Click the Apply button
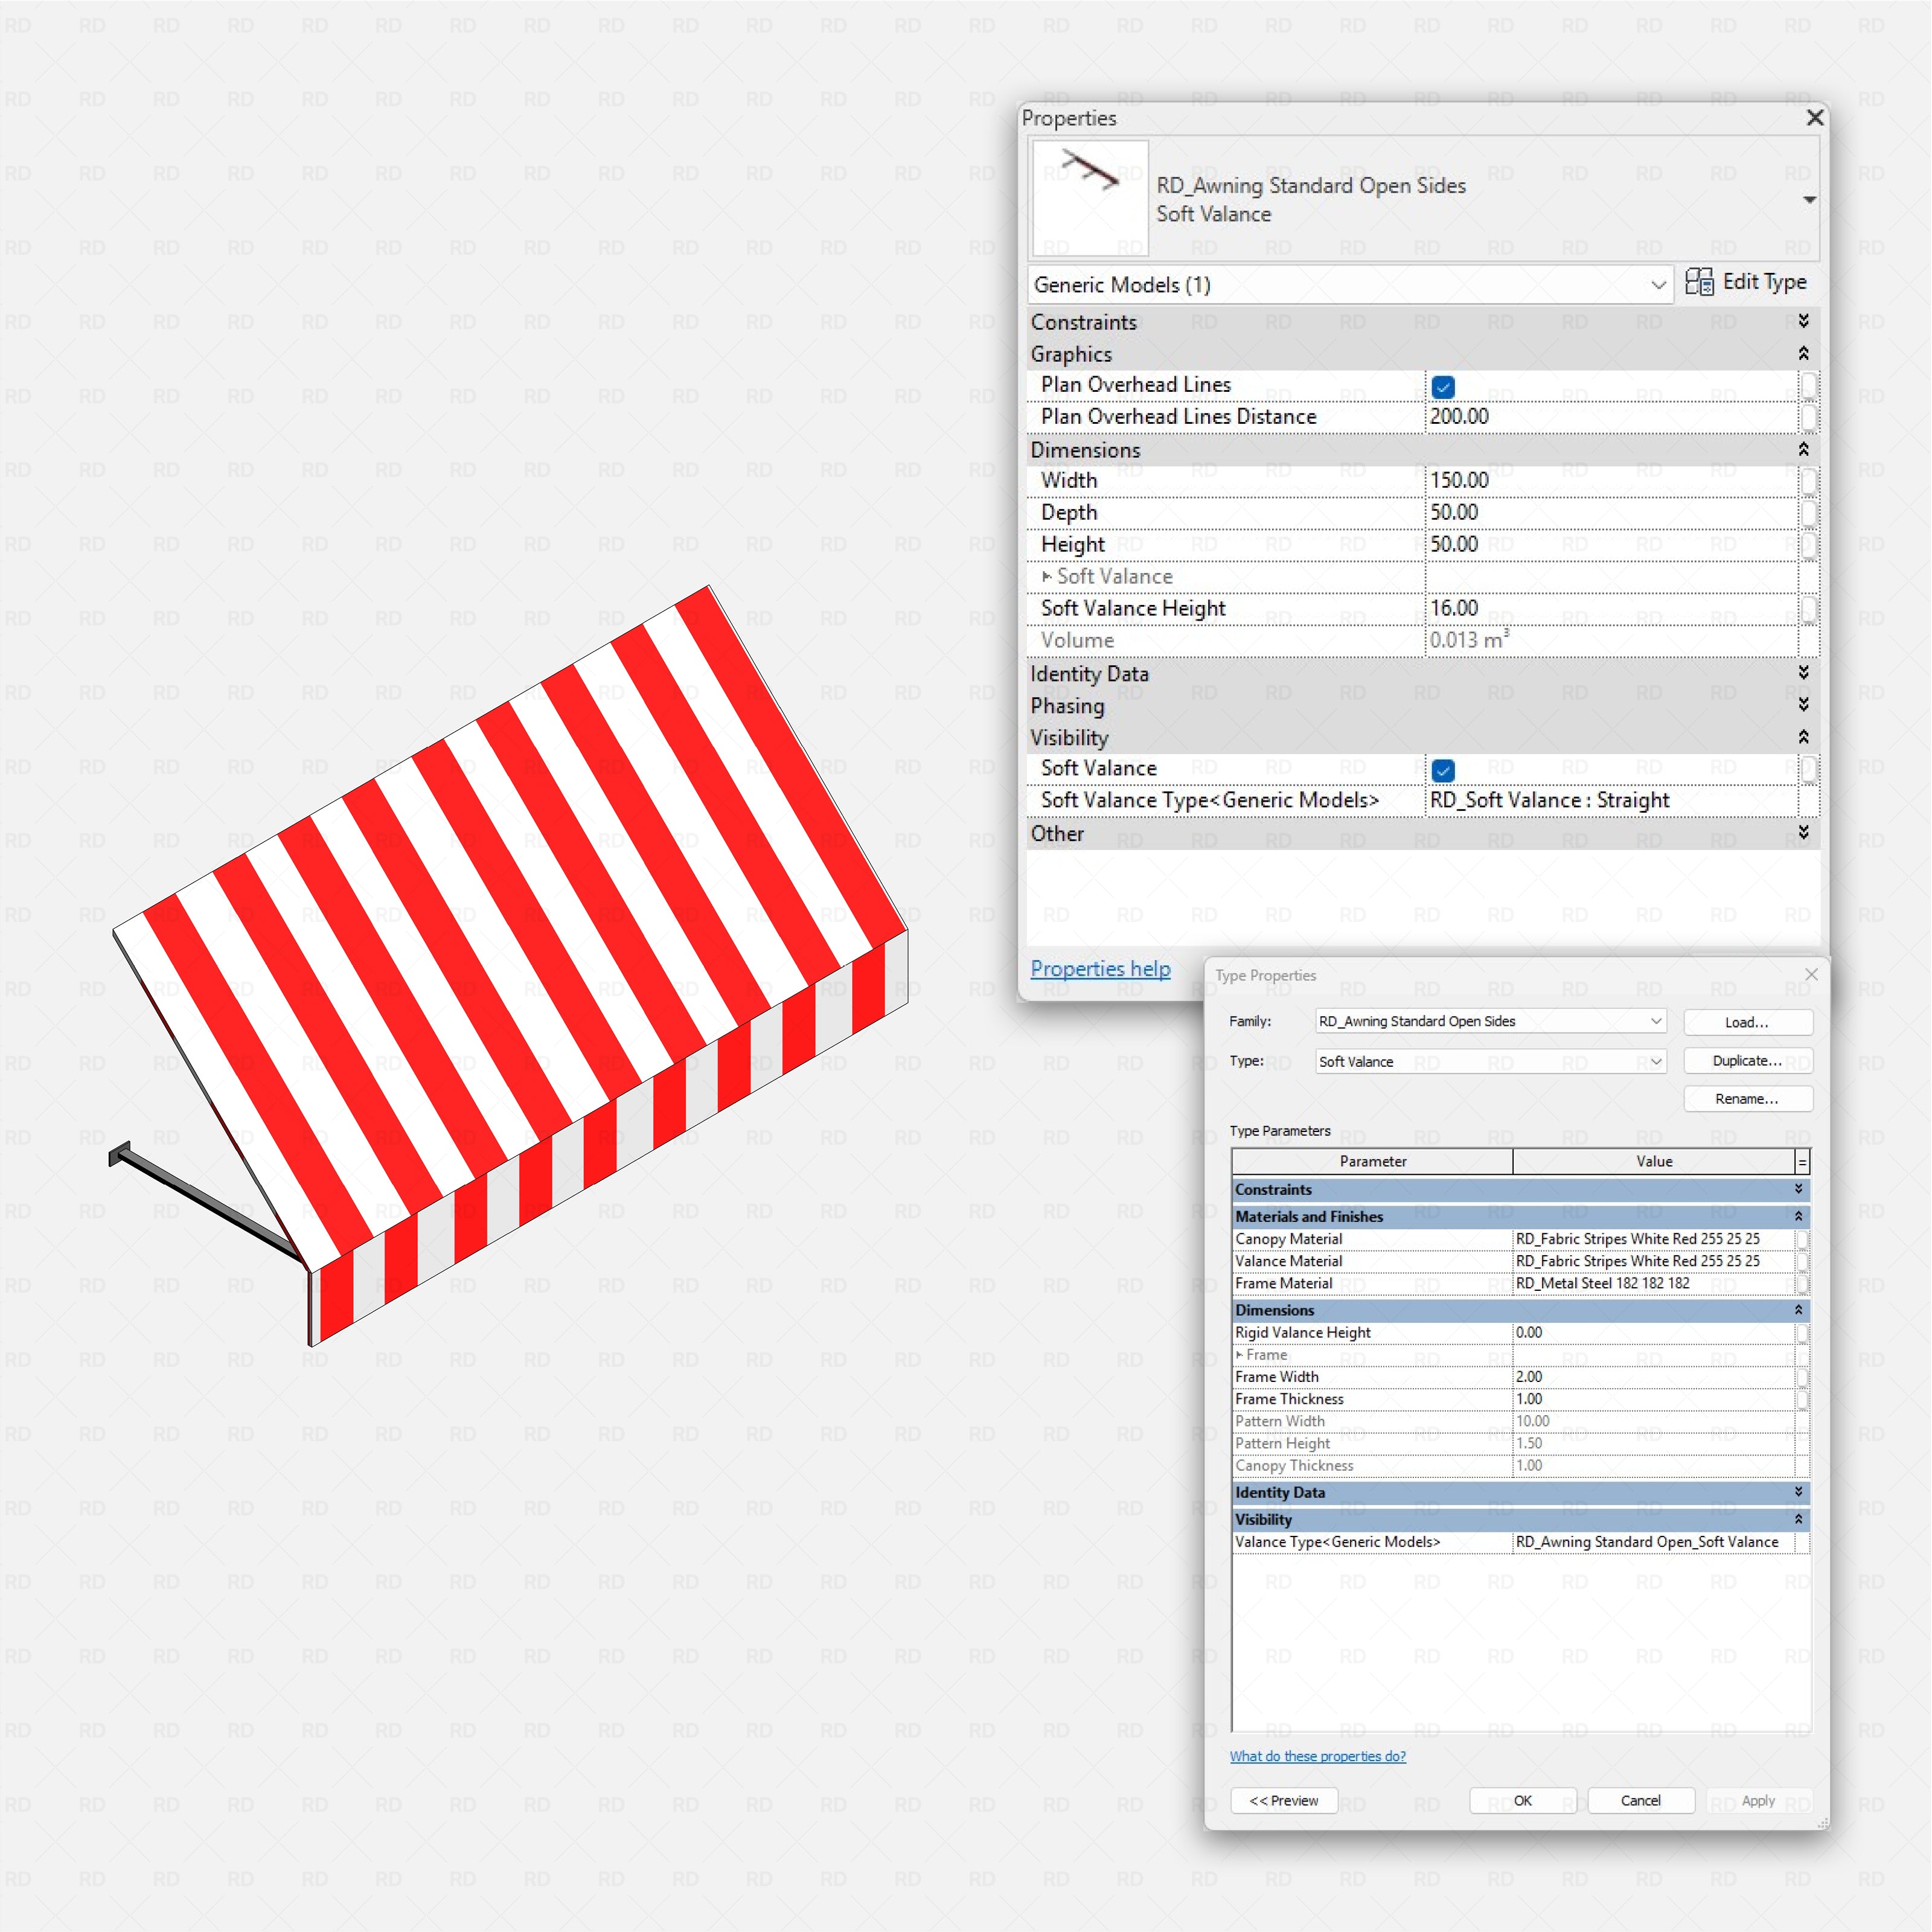The height and width of the screenshot is (1932, 1932). [x=1759, y=1801]
